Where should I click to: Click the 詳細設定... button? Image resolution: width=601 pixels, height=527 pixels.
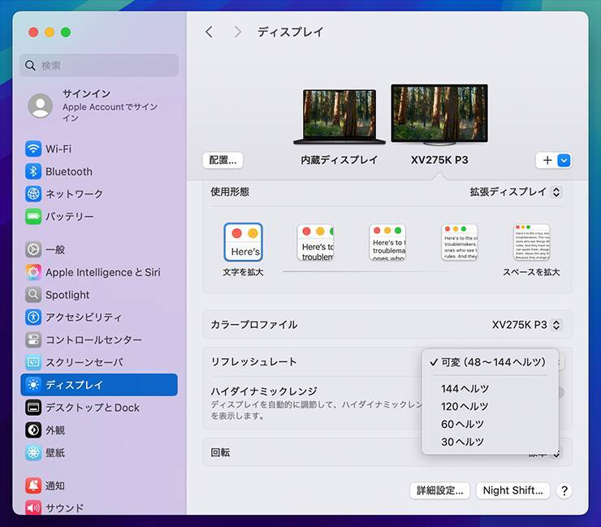coord(440,490)
